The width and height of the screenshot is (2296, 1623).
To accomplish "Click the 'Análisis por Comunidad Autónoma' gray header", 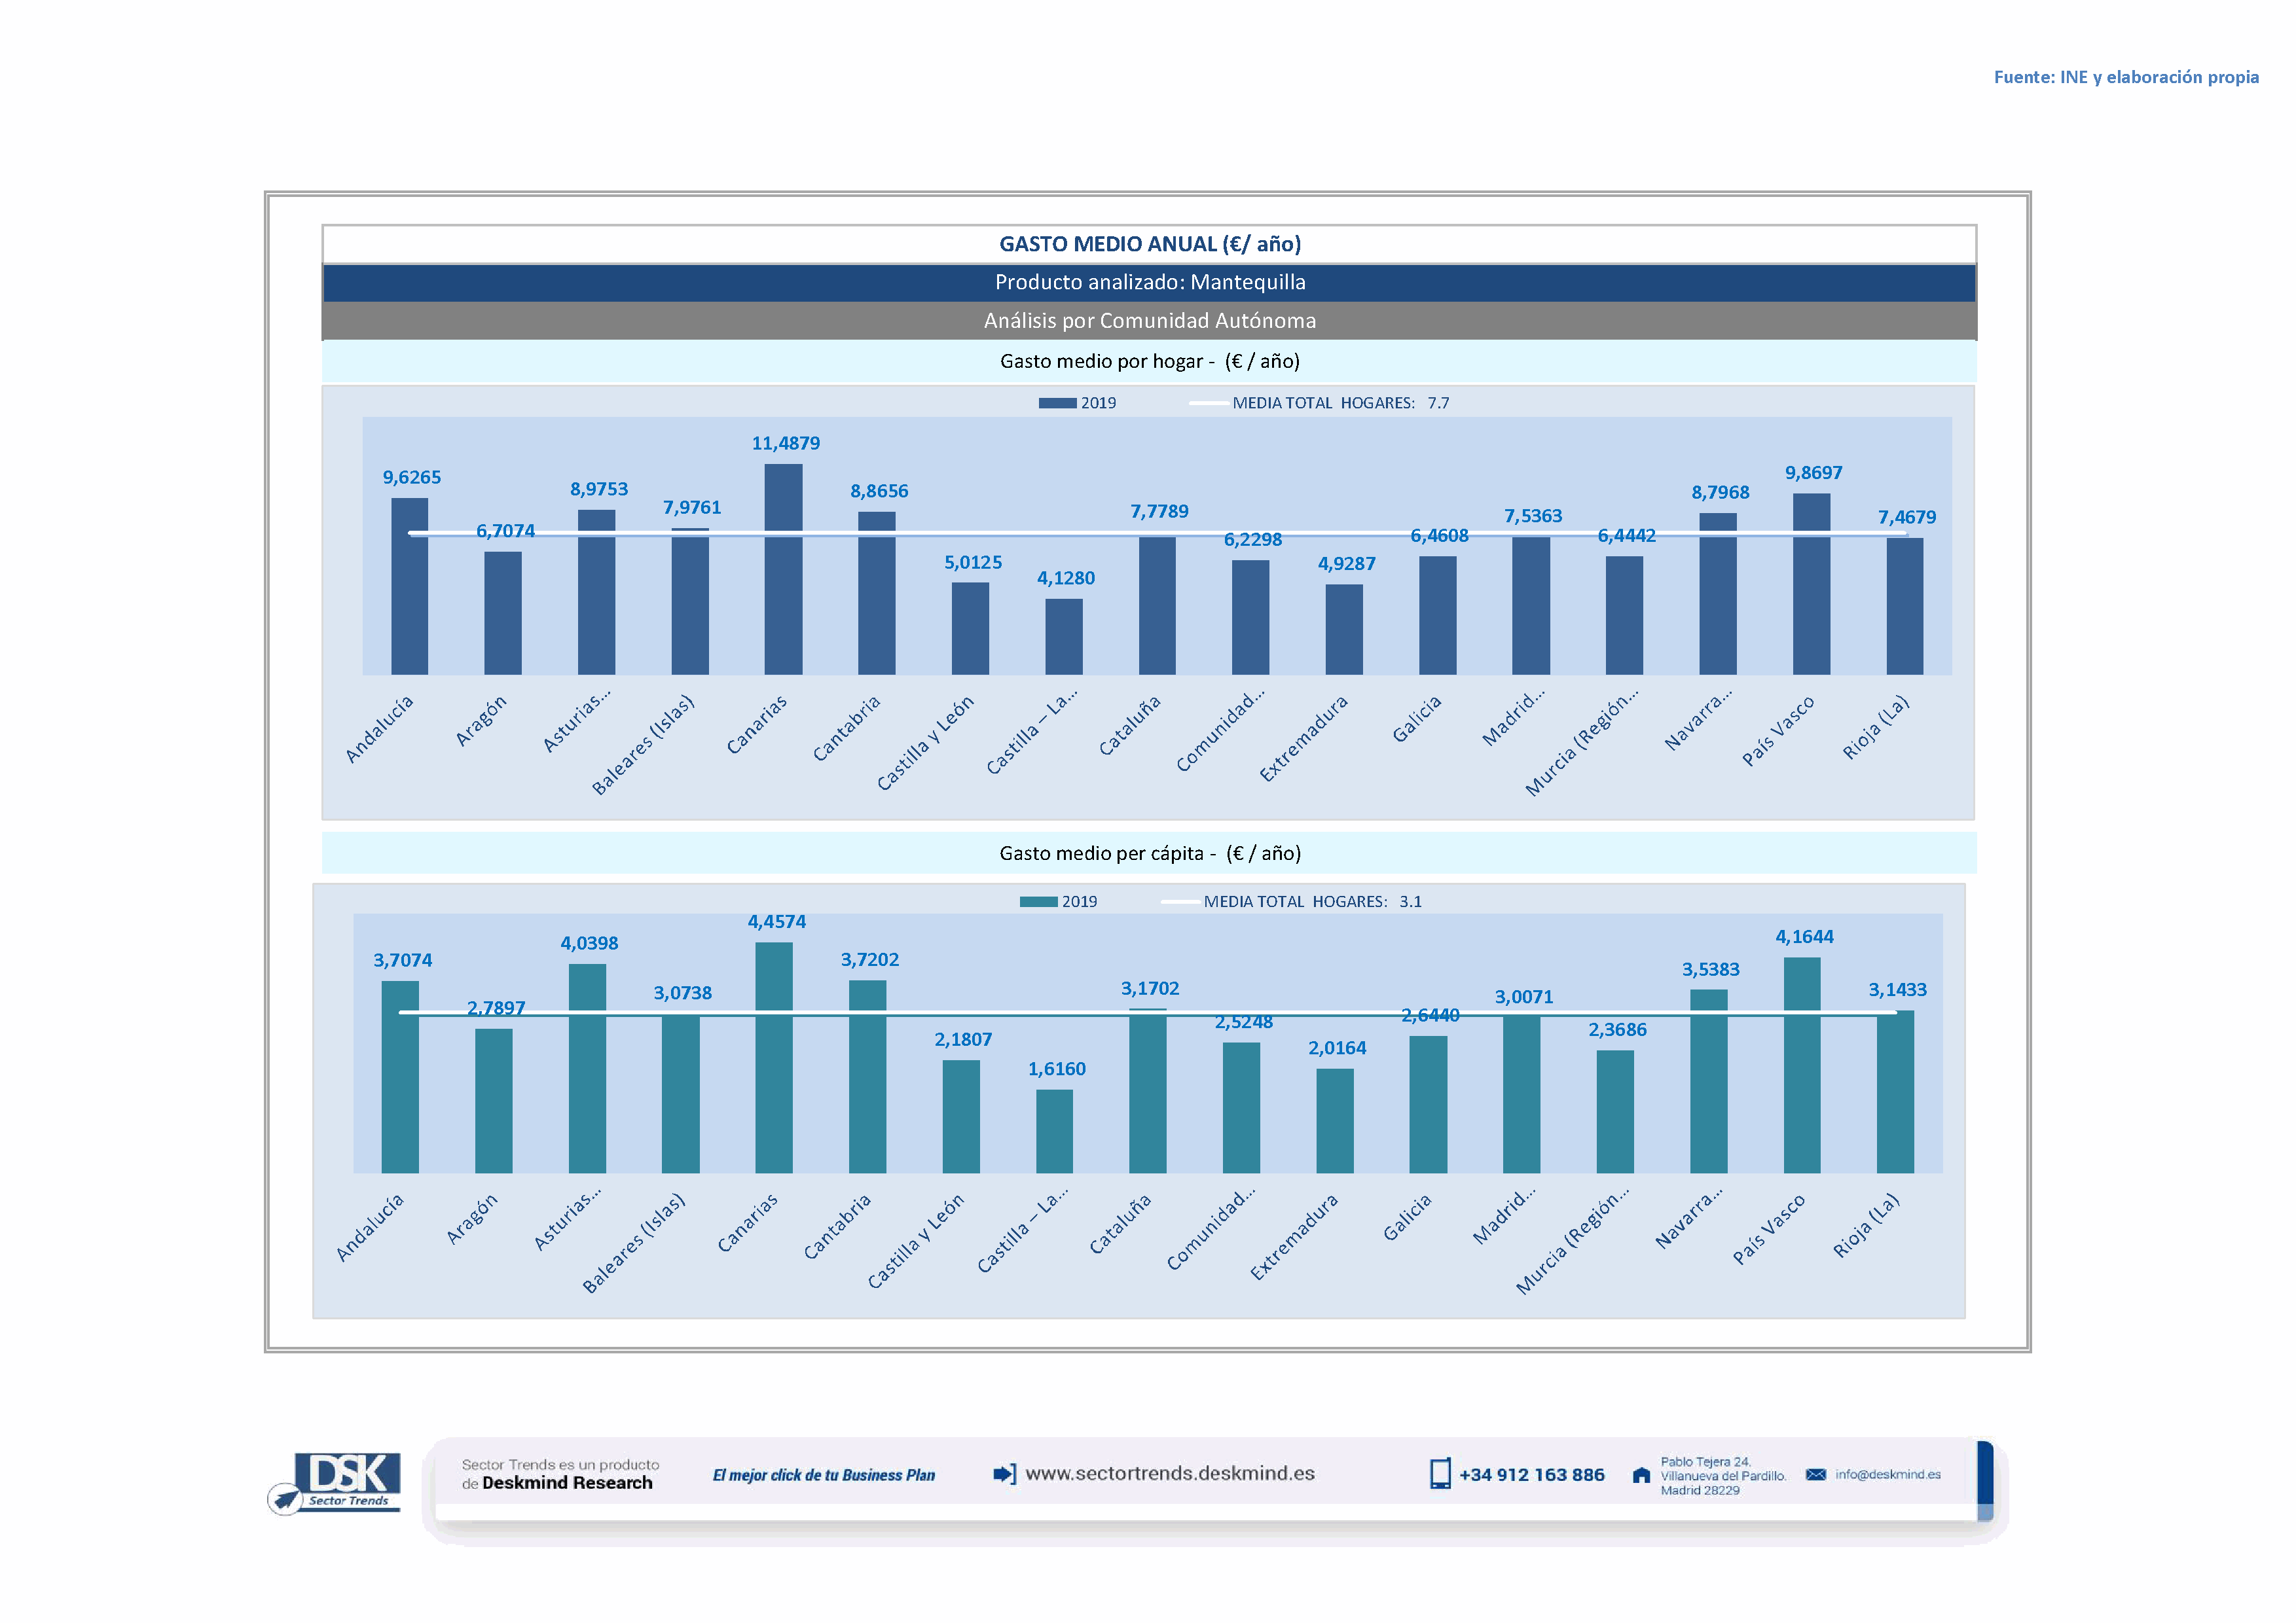I will (1149, 321).
